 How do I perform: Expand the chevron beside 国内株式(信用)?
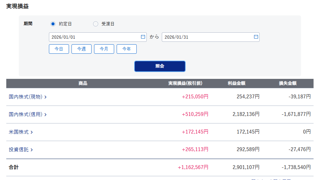pyautogui.click(x=45, y=115)
